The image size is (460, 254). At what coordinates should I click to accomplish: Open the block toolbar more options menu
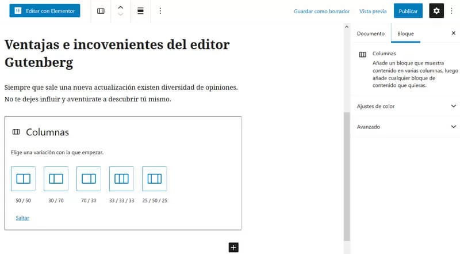[160, 11]
